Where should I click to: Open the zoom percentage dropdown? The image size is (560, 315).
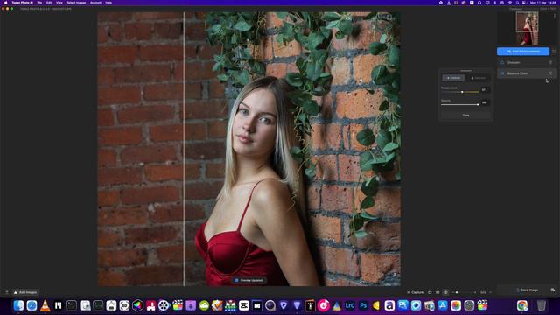coord(485,292)
